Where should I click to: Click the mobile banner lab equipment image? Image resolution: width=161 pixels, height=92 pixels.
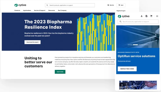138,36
